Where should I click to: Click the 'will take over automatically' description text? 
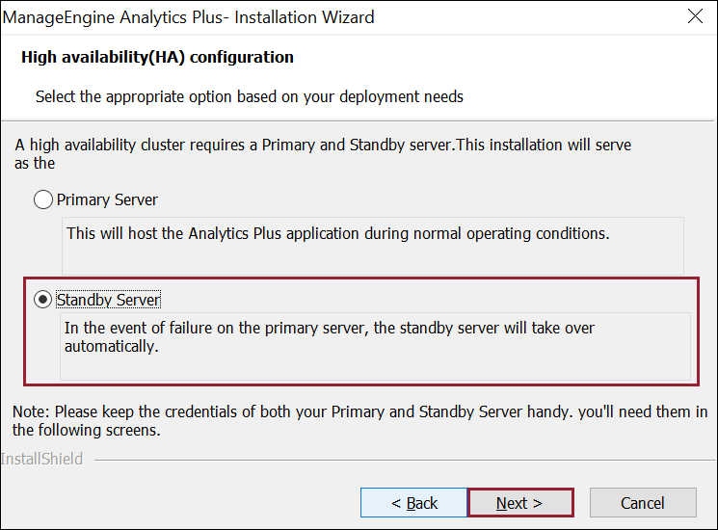329,337
